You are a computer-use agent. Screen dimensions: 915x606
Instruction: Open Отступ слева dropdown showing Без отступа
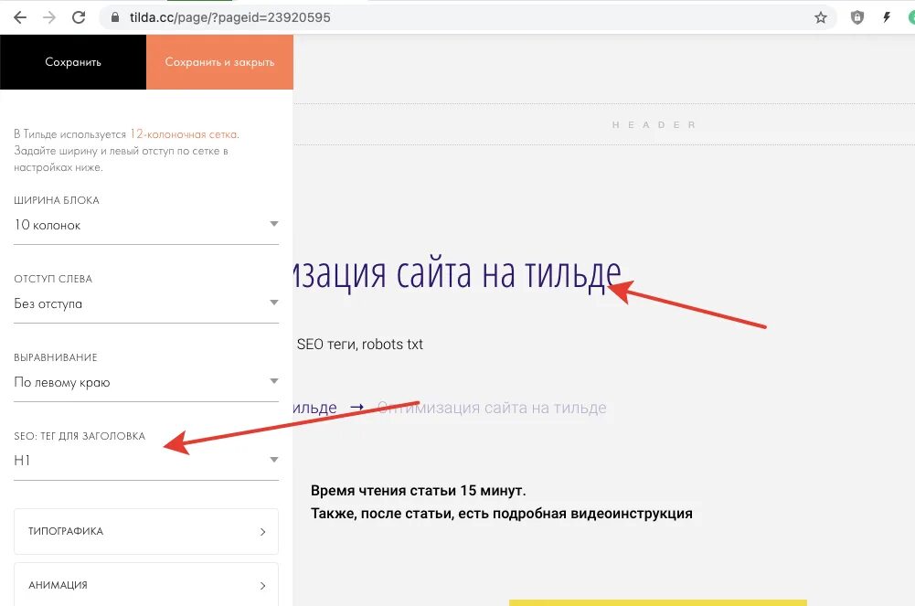tap(146, 303)
